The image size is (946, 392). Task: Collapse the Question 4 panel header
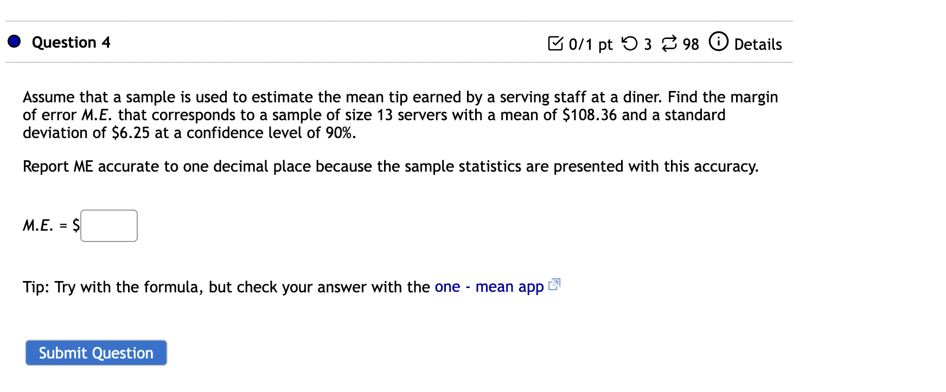click(71, 42)
